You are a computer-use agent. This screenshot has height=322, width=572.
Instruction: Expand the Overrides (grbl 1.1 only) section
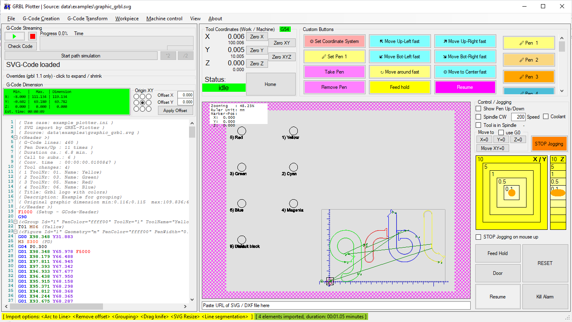pos(54,76)
